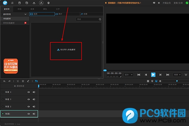Select 轨道 4 radio button

click(x=3, y=92)
